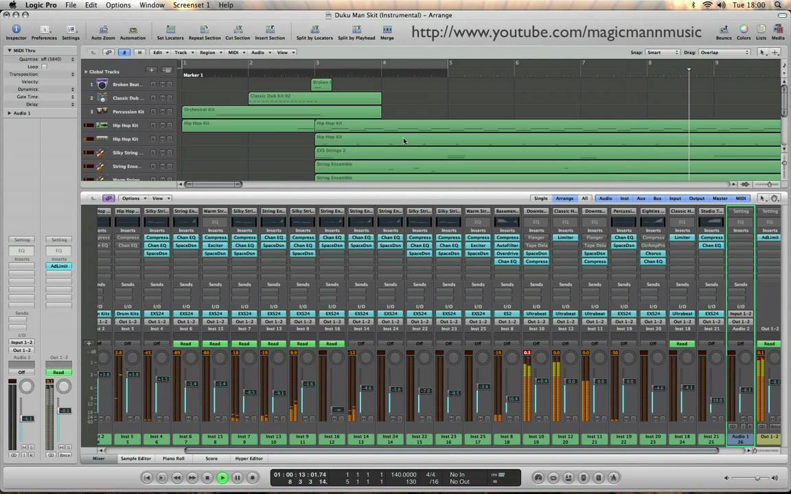Screen dimensions: 791x494
Task: Toggle Inst 18 automation Read button
Action: coord(682,344)
